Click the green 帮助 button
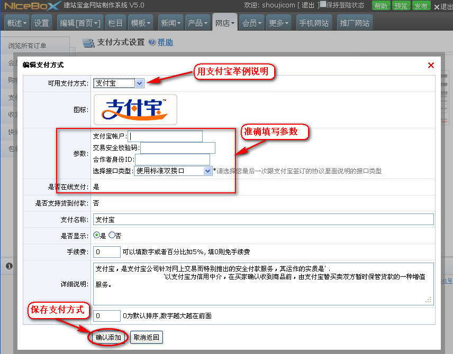This screenshot has width=453, height=354. [x=380, y=6]
